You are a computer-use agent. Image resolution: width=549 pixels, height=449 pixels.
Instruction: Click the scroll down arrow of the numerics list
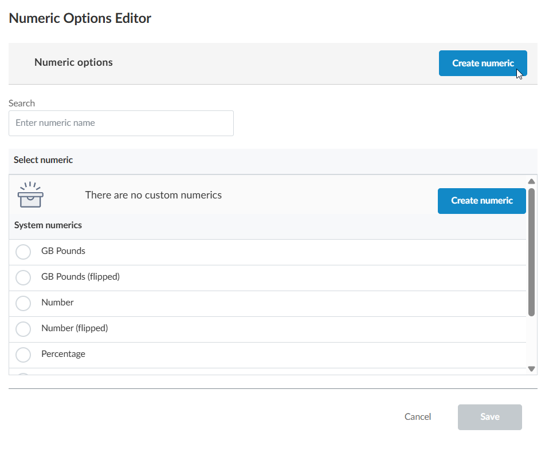(x=531, y=369)
